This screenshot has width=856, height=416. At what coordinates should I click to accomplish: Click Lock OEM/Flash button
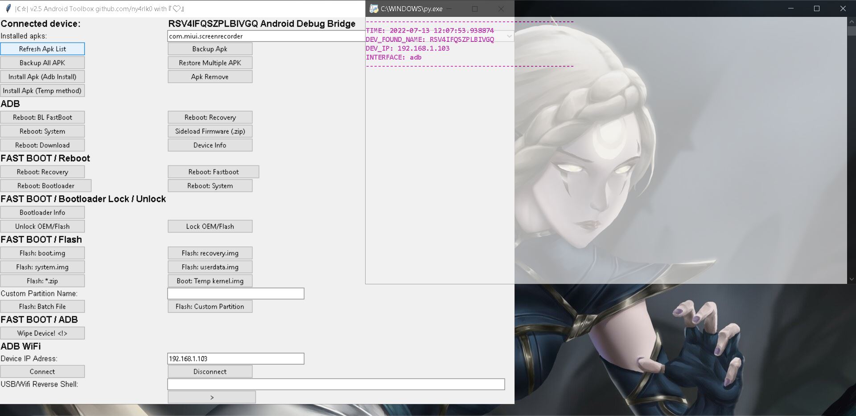click(x=210, y=226)
